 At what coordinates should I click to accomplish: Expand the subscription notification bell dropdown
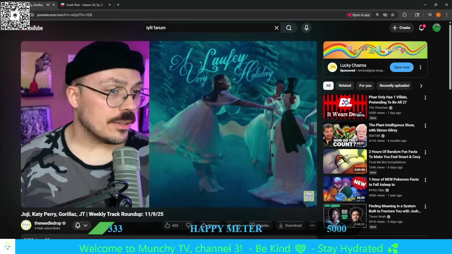(81, 225)
